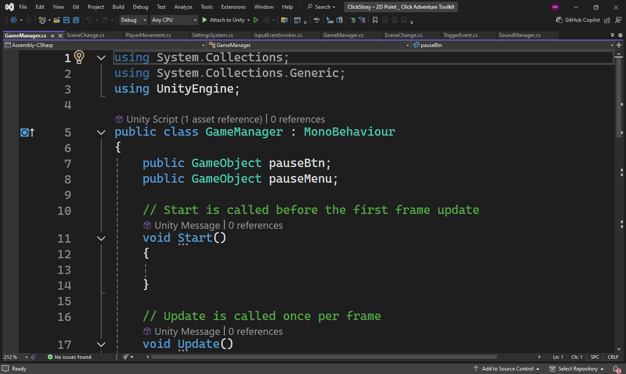Open the Any CPU platform dropdown

point(174,20)
